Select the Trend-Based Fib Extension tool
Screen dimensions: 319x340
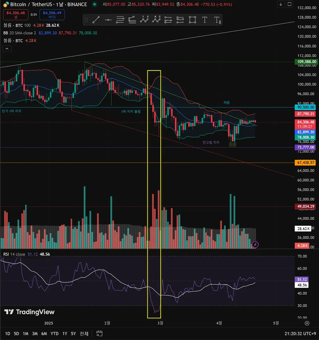(x=132, y=20)
